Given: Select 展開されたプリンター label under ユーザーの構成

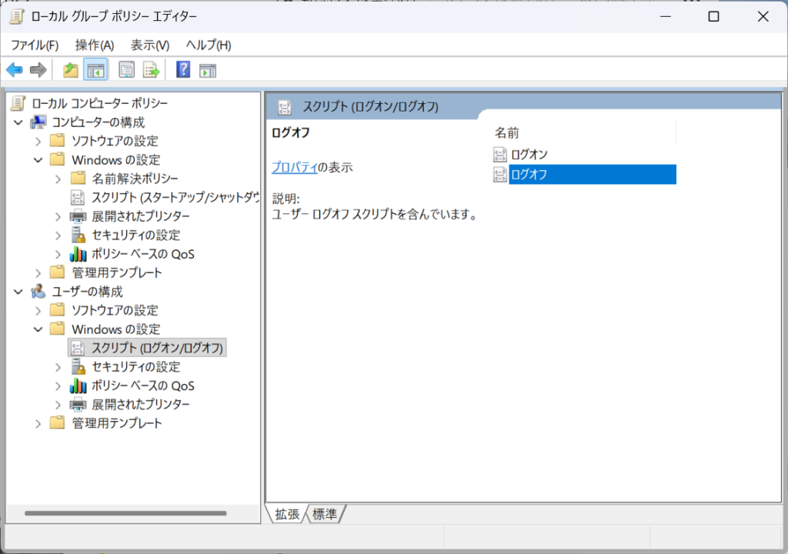Looking at the screenshot, I should click(141, 404).
